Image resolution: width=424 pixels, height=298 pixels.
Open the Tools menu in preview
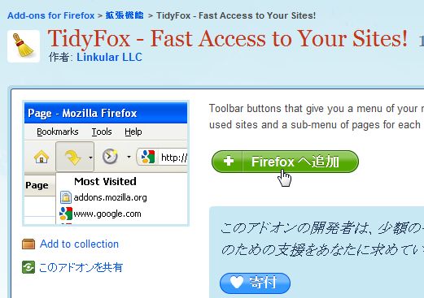pos(102,132)
